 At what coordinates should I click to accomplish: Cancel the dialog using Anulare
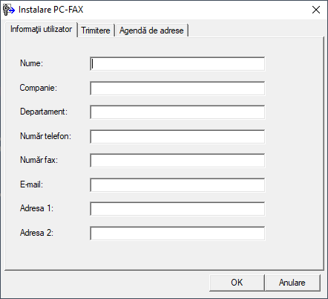click(x=292, y=283)
